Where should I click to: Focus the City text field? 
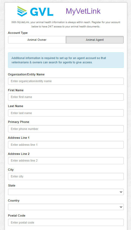coord(66,177)
